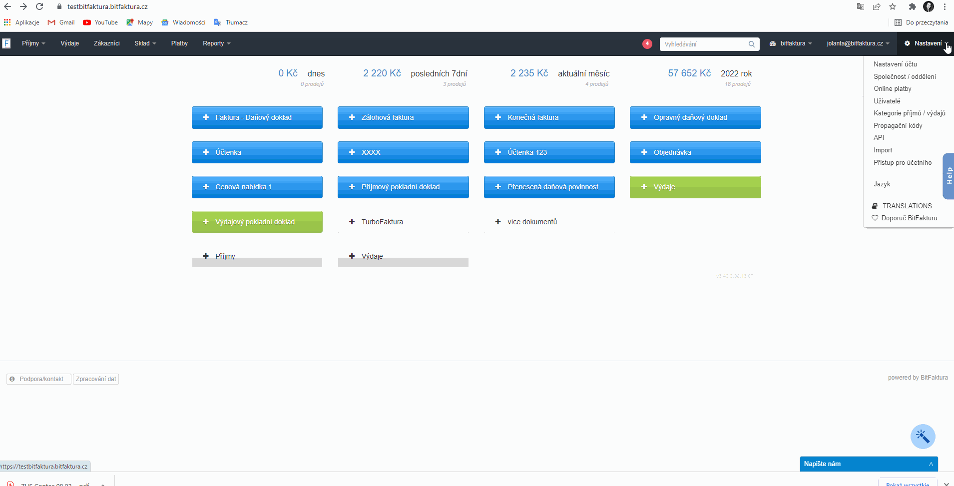Create new Konečná faktura
The image size is (954, 486).
coord(549,117)
